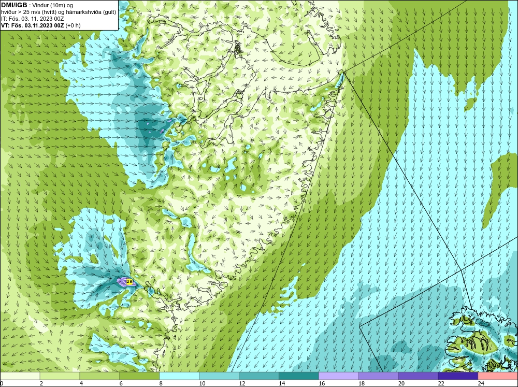
Task: Click the legend scale value '20'
Action: (401, 383)
